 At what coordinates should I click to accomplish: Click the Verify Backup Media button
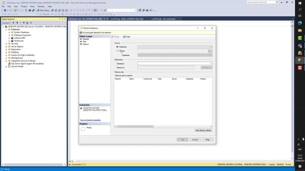coord(203,131)
